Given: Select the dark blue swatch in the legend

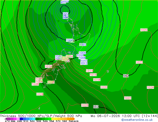Looking at the screenshot, I should (x=21, y=119).
